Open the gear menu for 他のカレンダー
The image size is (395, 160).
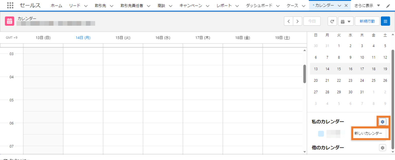[382, 148]
